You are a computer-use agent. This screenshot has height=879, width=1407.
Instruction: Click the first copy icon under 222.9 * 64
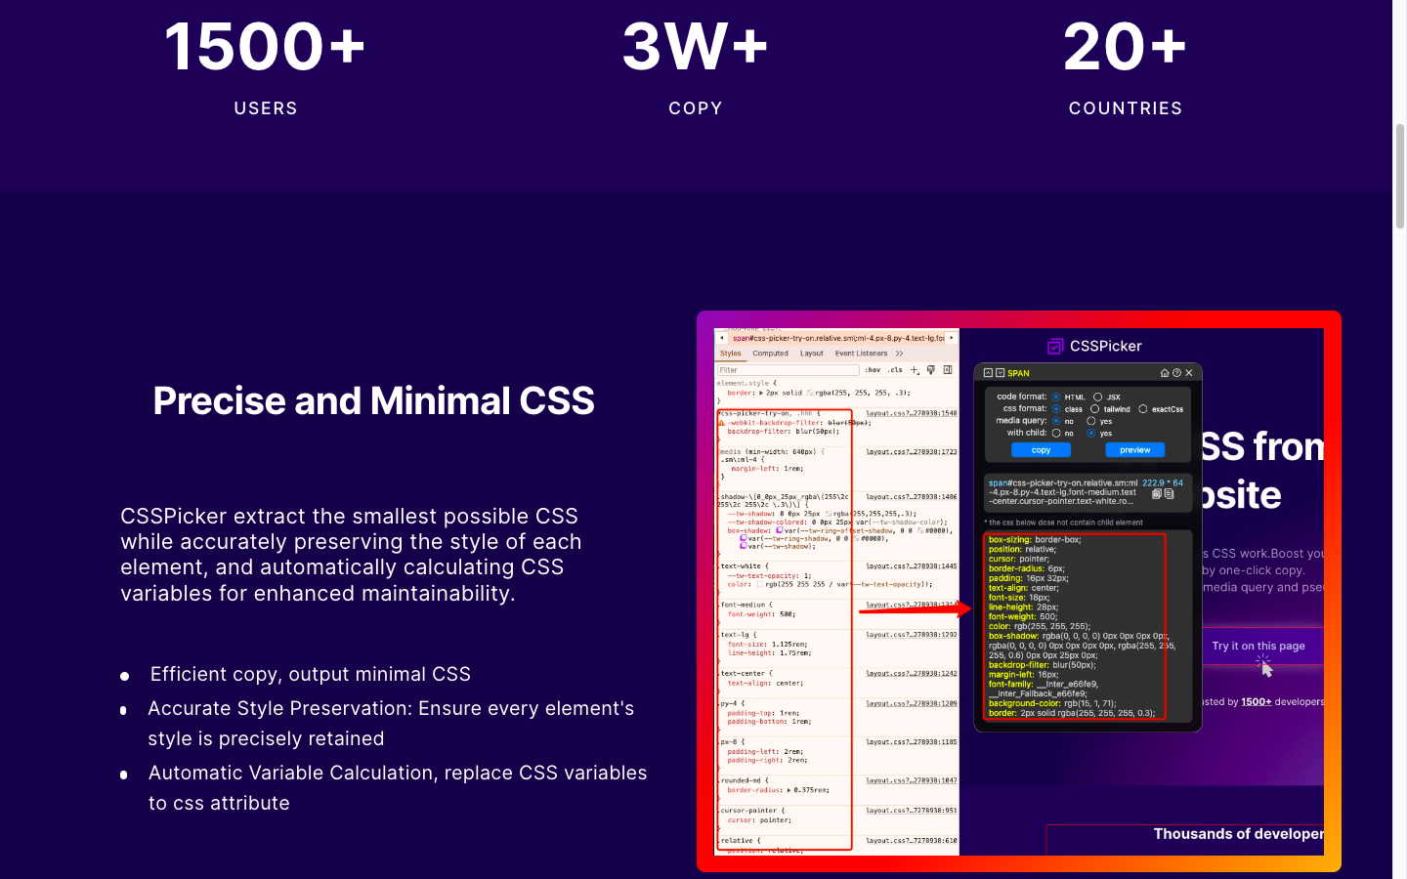(x=1157, y=494)
